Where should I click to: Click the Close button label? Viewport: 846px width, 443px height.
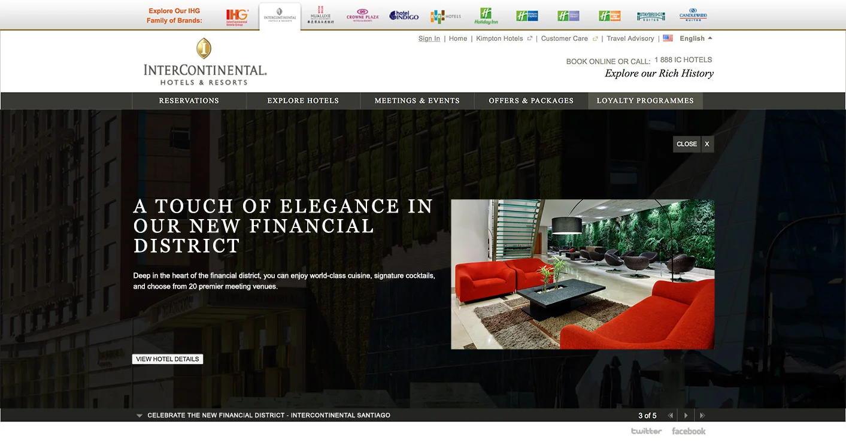coord(687,144)
